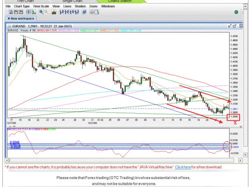Expand the toolbar overflow chevron
The height and width of the screenshot is (187, 250).
point(242,12)
